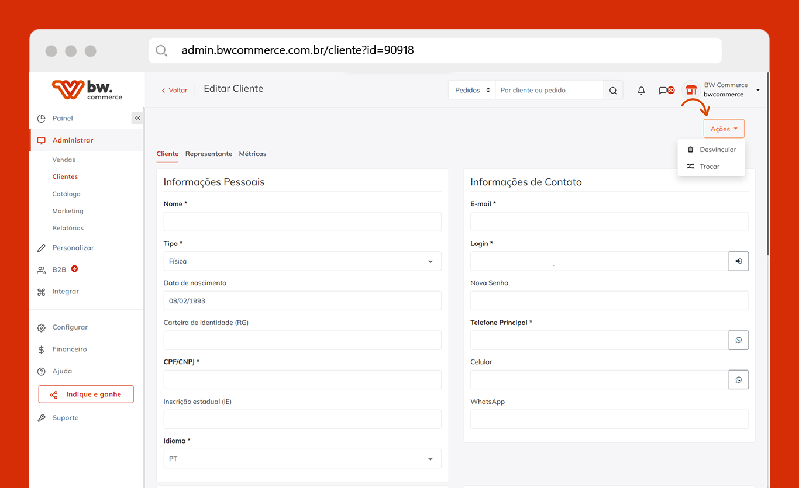Open messages chat icon with badge

666,91
